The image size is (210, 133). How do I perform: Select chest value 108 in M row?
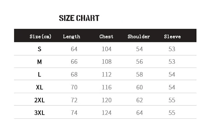coord(106,62)
